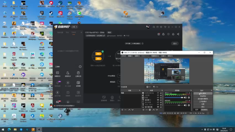Pop out the OBS Scenes dock
Image resolution: width=235 pixels, height=132 pixels.
(140, 90)
